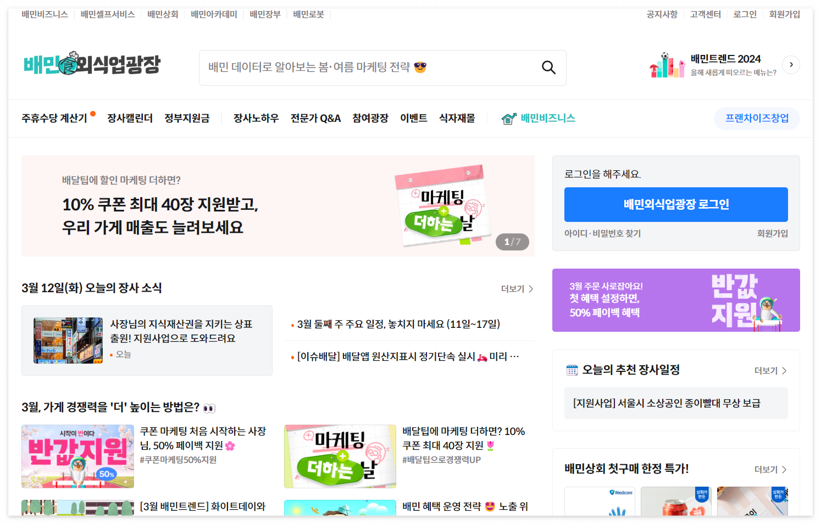Screen dimensions: 821x524
Task: Click the 반값지원 50% 페이백 banner
Action: pos(675,300)
